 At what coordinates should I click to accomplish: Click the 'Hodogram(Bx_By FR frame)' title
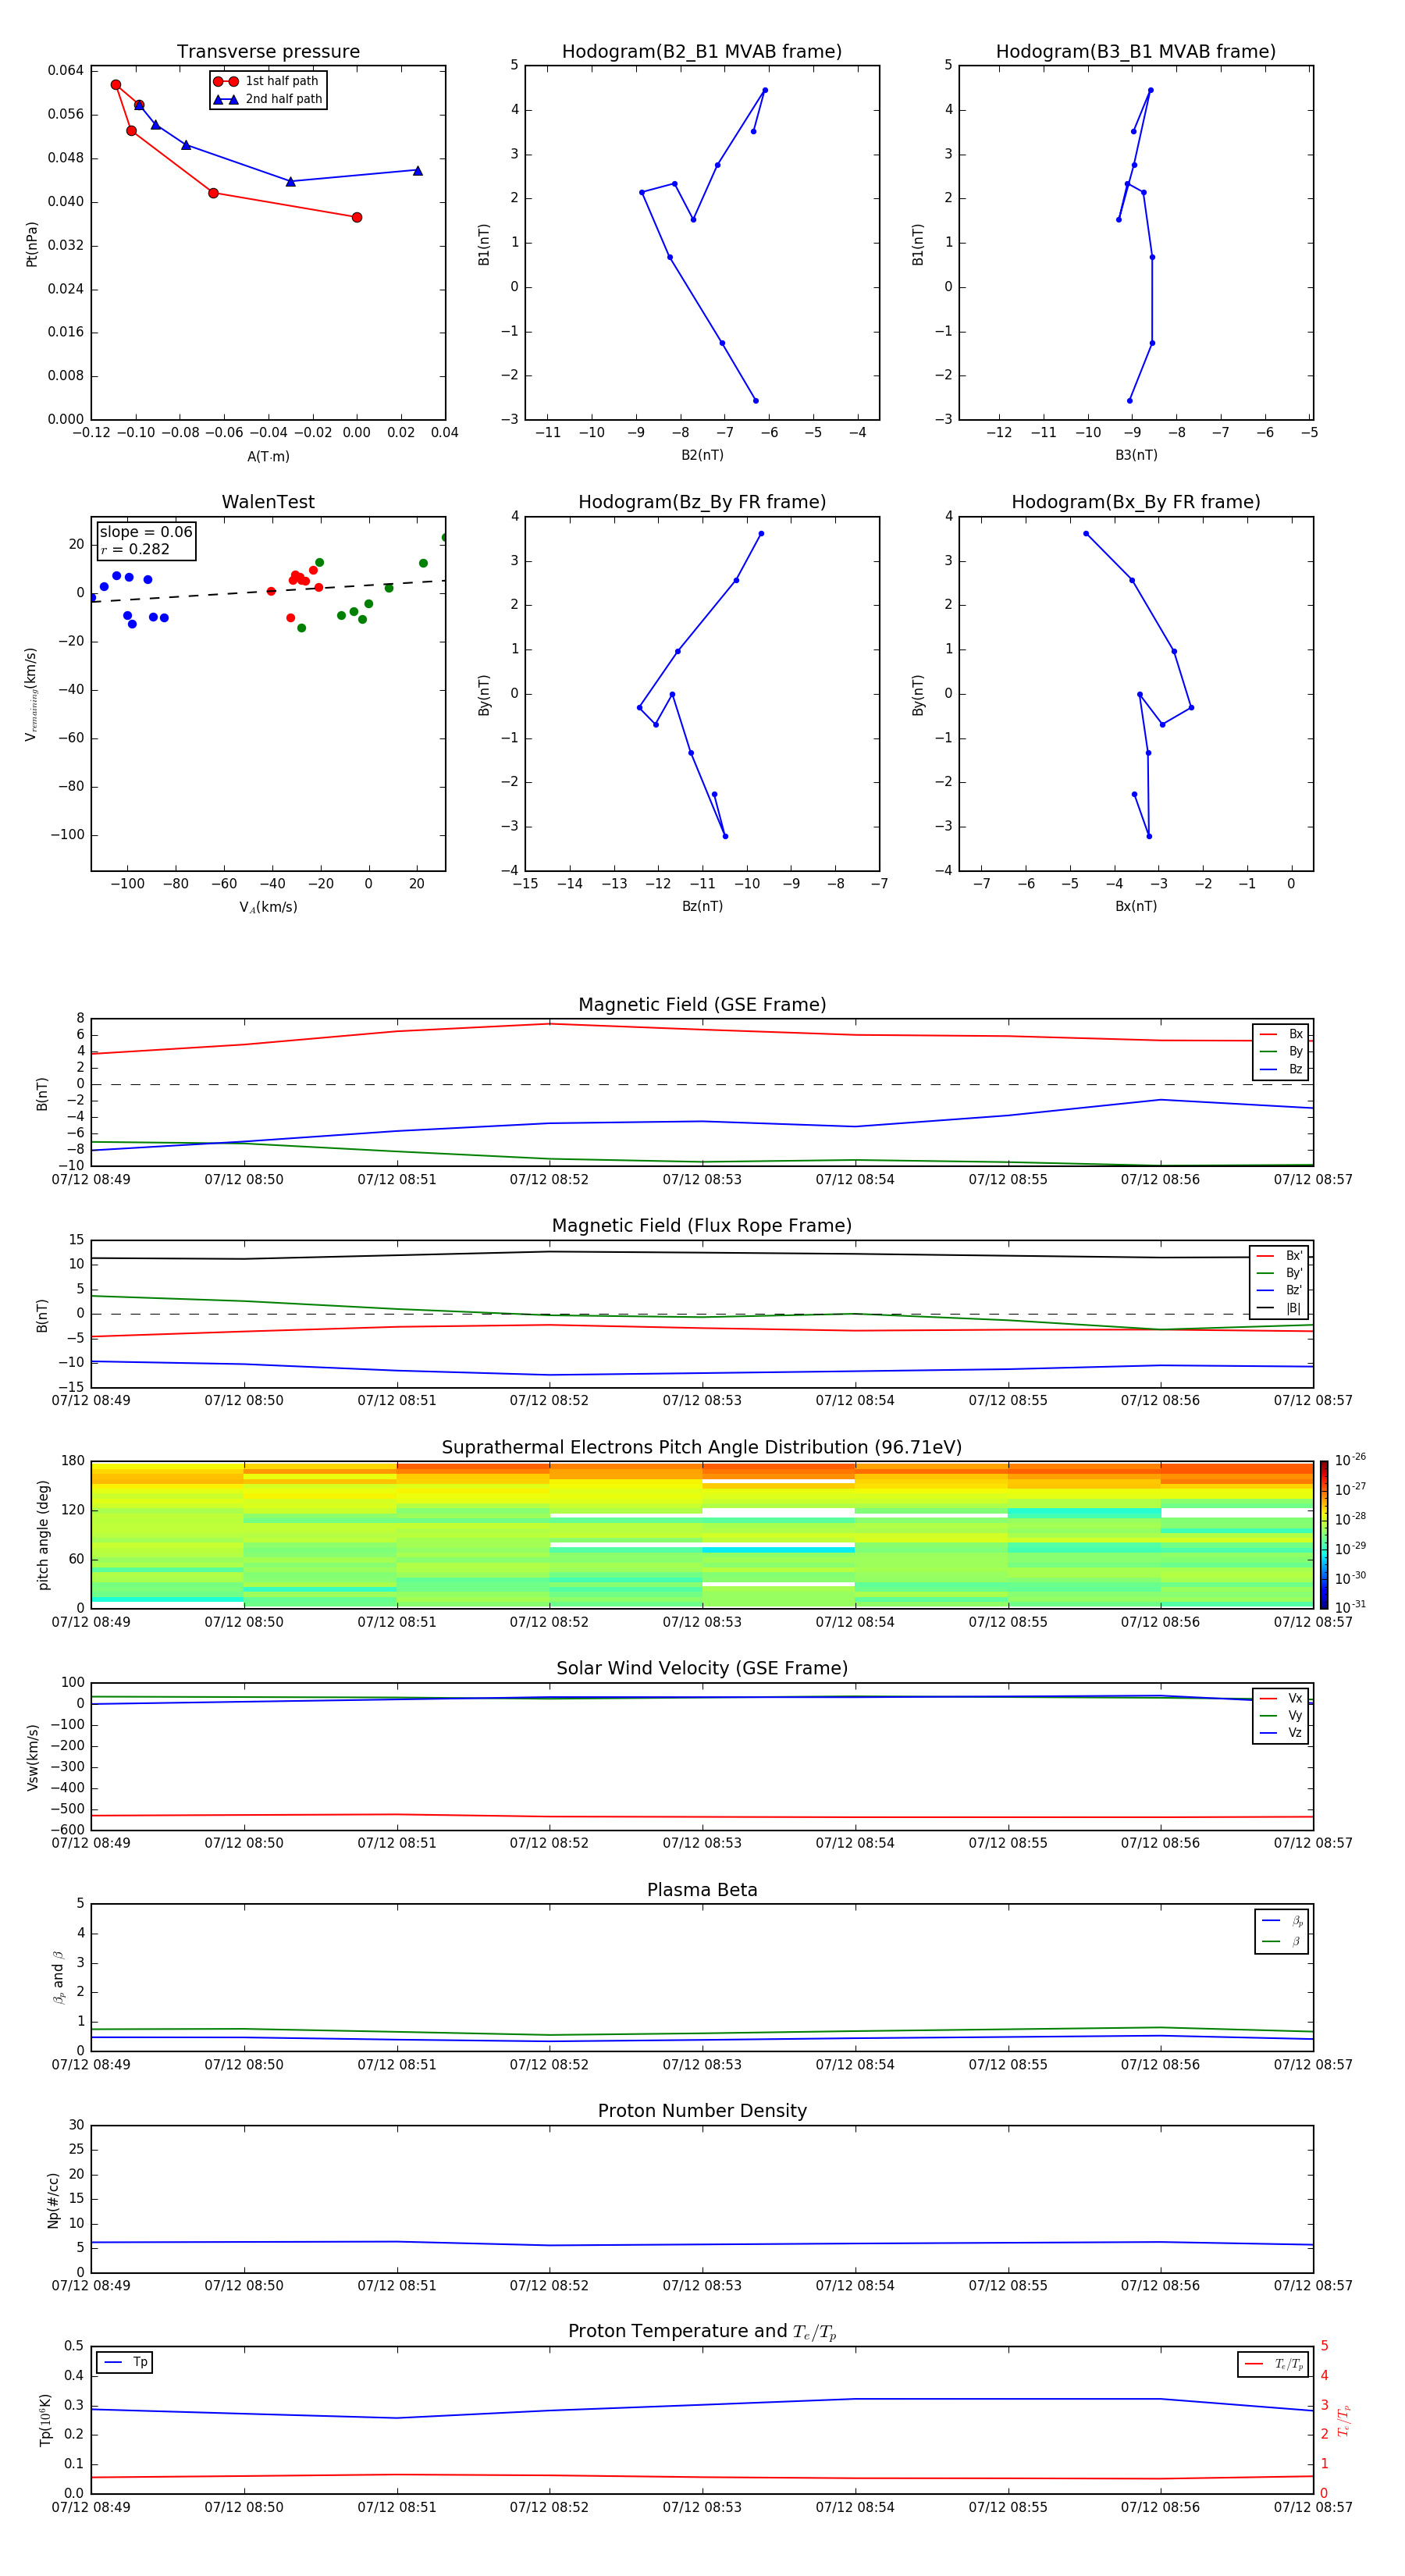pos(1136,502)
